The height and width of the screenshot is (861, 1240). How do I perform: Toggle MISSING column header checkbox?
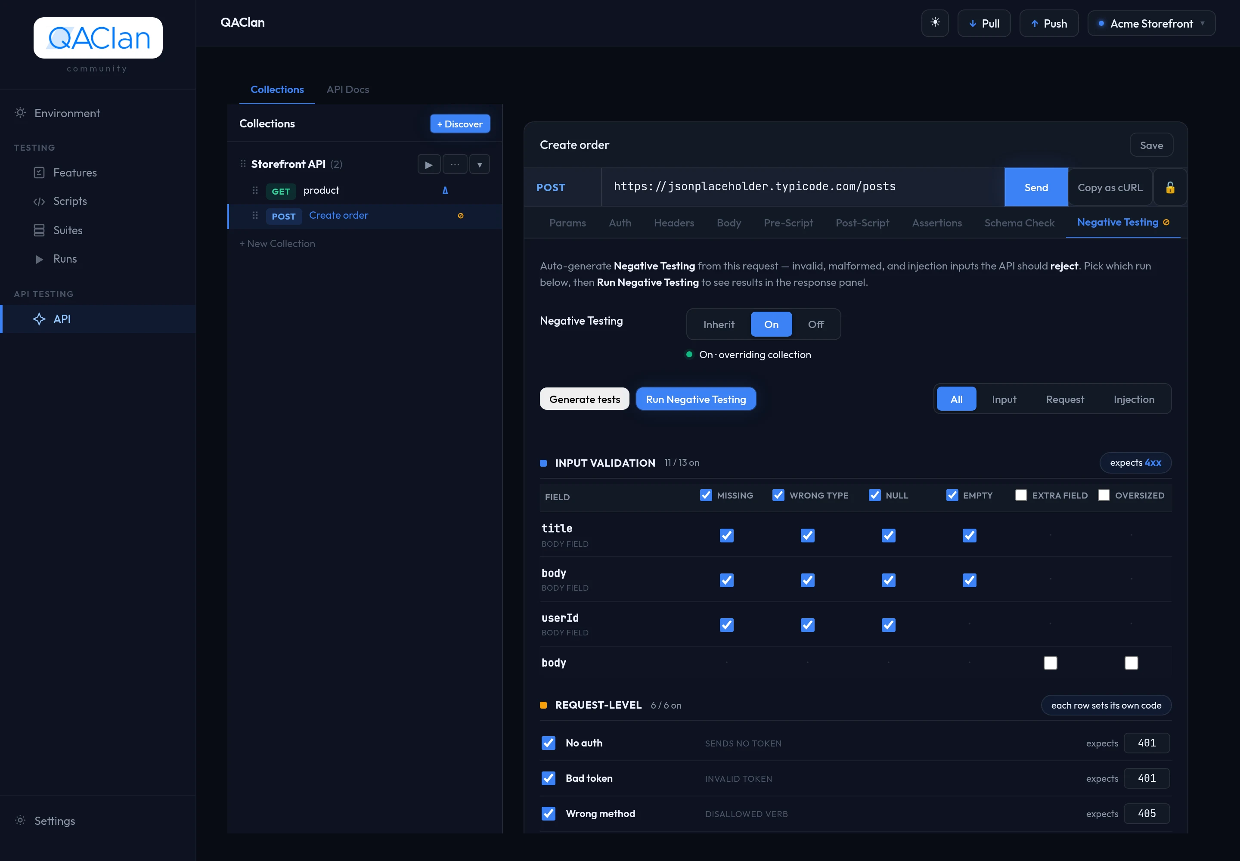click(705, 495)
